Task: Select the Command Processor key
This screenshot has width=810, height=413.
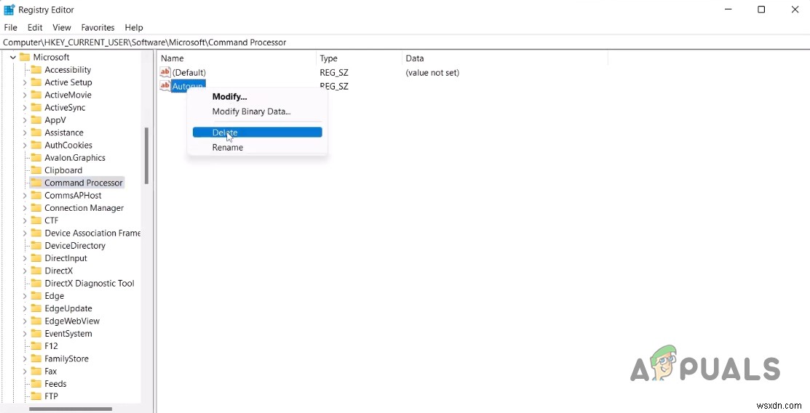Action: pos(83,183)
